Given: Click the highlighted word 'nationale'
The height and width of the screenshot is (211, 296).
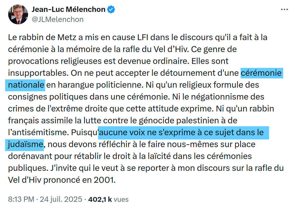Looking at the screenshot, I should click(x=26, y=85).
